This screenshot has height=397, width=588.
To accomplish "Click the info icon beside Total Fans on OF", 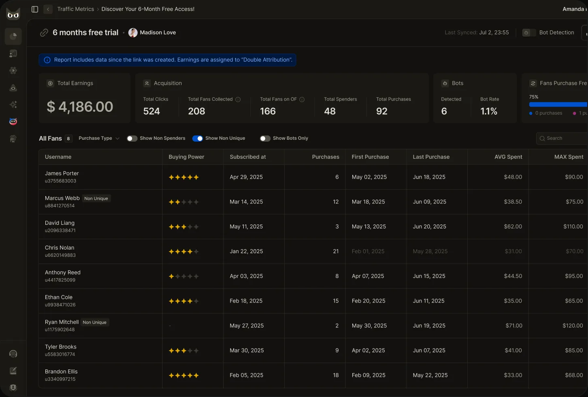I will tap(302, 99).
